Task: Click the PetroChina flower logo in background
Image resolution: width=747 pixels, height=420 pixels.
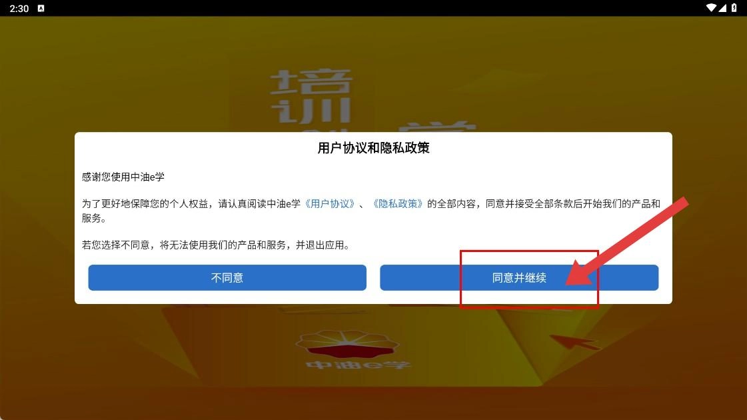Action: pyautogui.click(x=347, y=344)
